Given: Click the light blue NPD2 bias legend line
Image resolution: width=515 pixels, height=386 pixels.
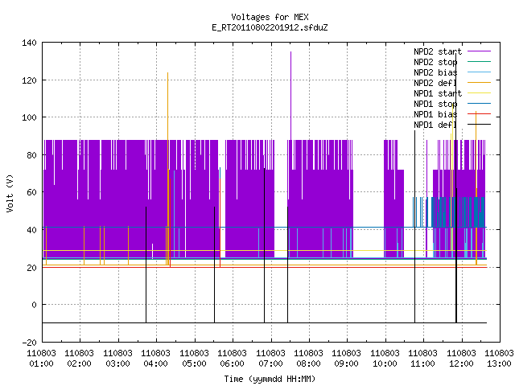Looking at the screenshot, I should (479, 72).
